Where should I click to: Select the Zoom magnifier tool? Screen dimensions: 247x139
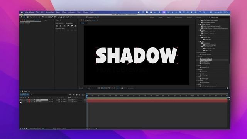(30, 17)
